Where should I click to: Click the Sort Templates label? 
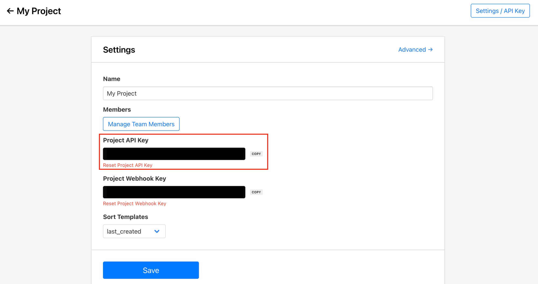125,217
